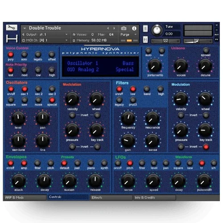Open the instrument info icon

[x=134, y=28]
